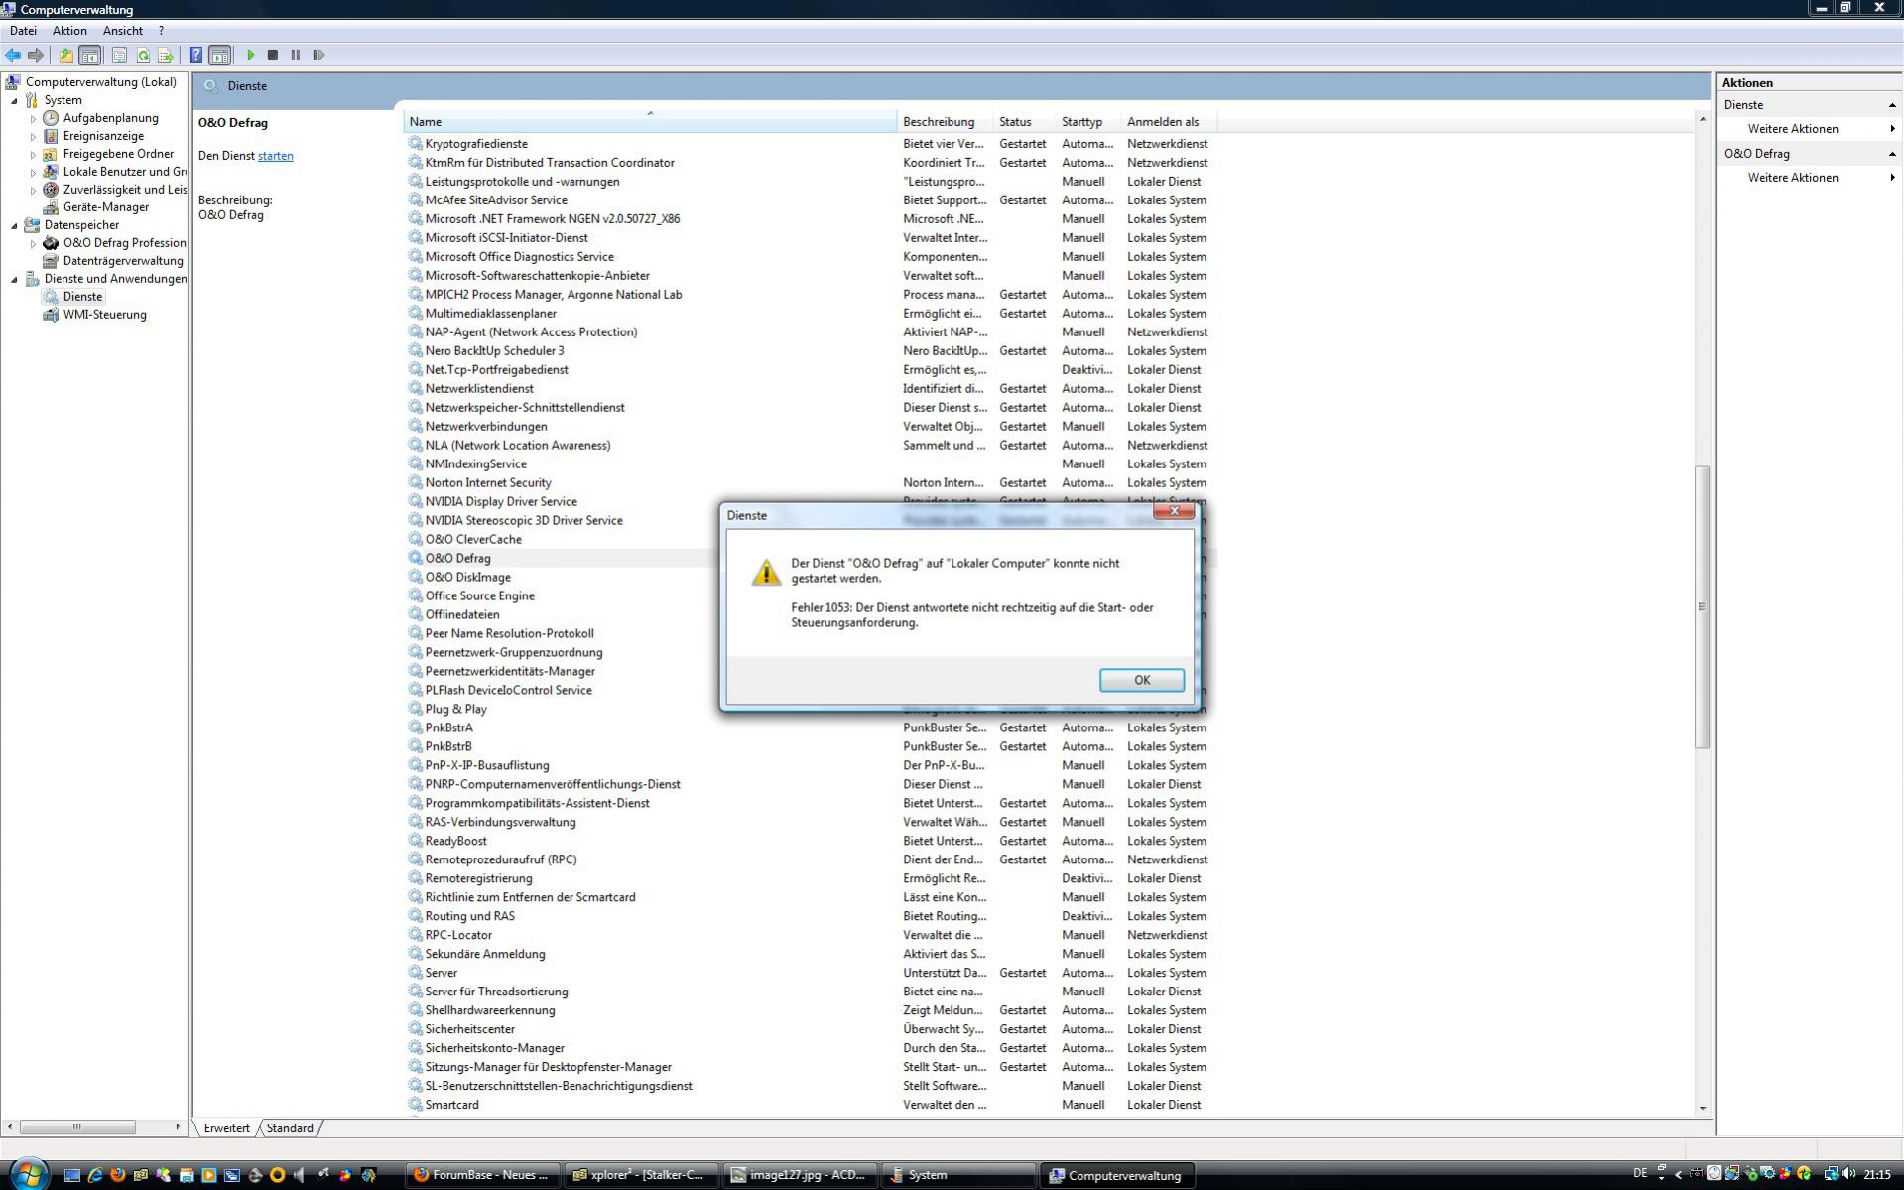Click the blue Help question mark icon
The height and width of the screenshot is (1190, 1904).
point(196,55)
